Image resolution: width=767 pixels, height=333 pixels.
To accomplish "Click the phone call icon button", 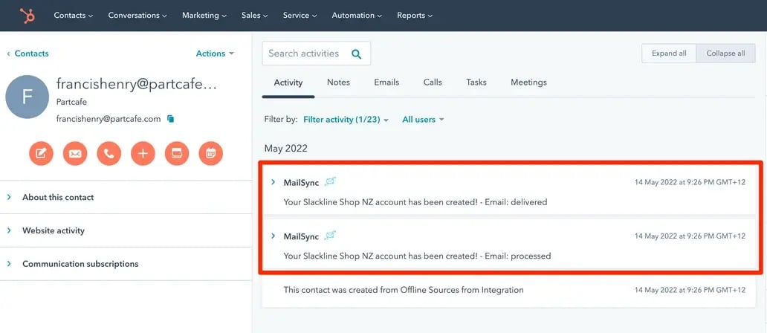I will pos(109,154).
